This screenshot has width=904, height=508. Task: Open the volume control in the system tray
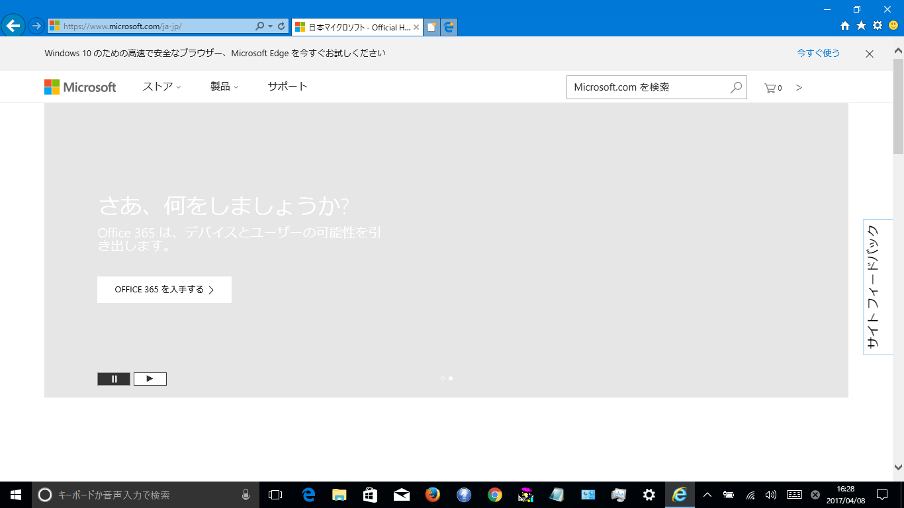[770, 495]
